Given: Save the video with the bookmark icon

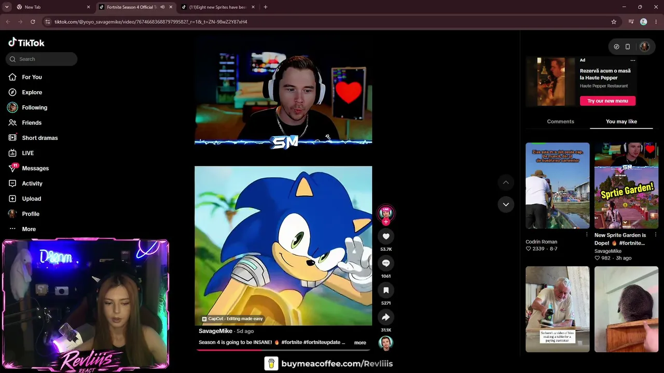Looking at the screenshot, I should (386, 290).
